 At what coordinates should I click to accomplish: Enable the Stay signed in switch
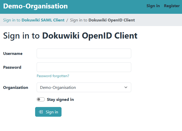coord(41,99)
